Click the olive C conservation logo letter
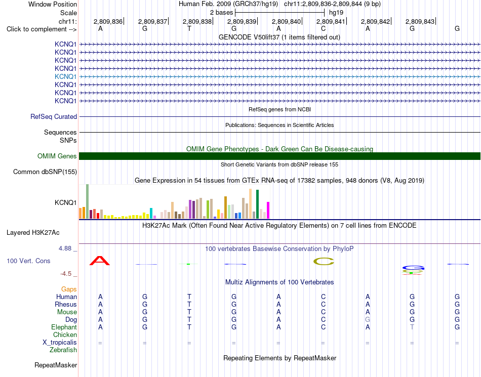481x377 pixels. [x=324, y=262]
